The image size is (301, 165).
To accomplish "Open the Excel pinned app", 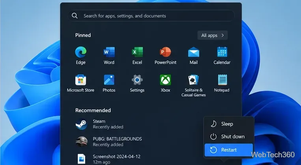I will (137, 52).
